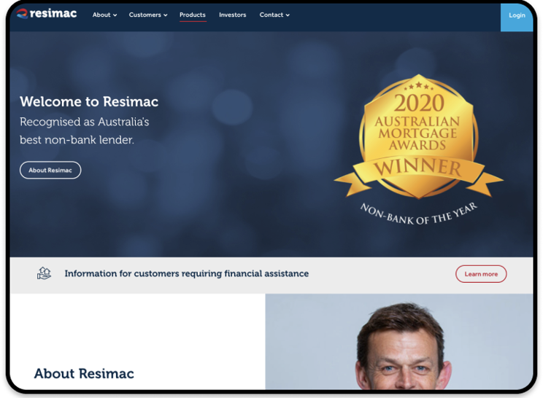
Task: Click the About Resimac section heading
Action: (x=84, y=373)
